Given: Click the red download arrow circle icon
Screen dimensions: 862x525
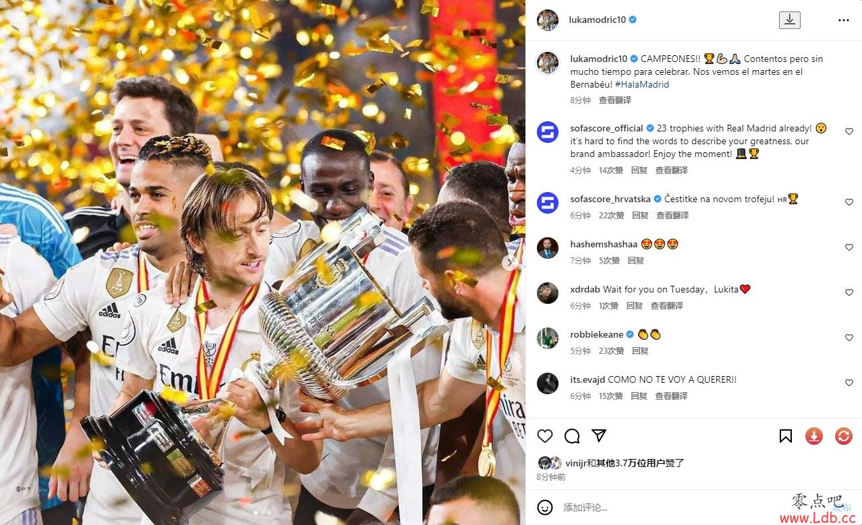Looking at the screenshot, I should point(814,436).
